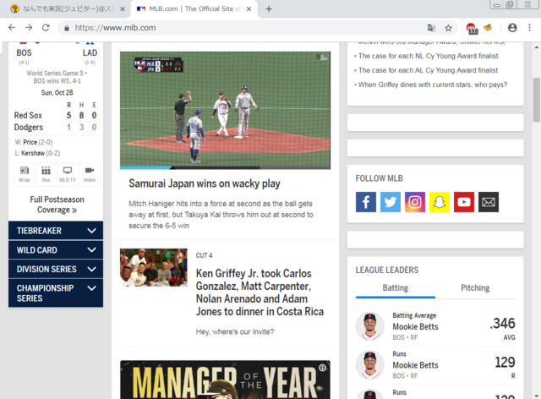This screenshot has height=399, width=541.
Task: Go back to the previous page
Action: [12, 28]
